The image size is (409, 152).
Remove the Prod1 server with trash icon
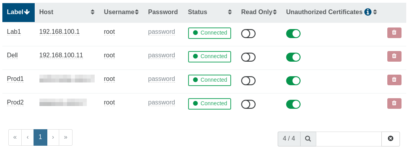click(394, 80)
